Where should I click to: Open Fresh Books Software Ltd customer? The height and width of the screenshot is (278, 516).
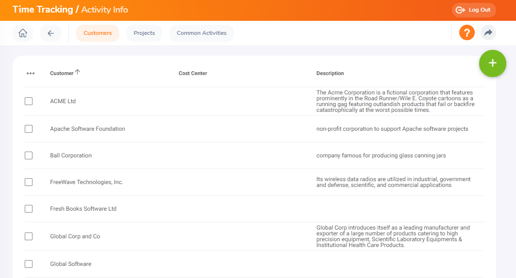(83, 209)
